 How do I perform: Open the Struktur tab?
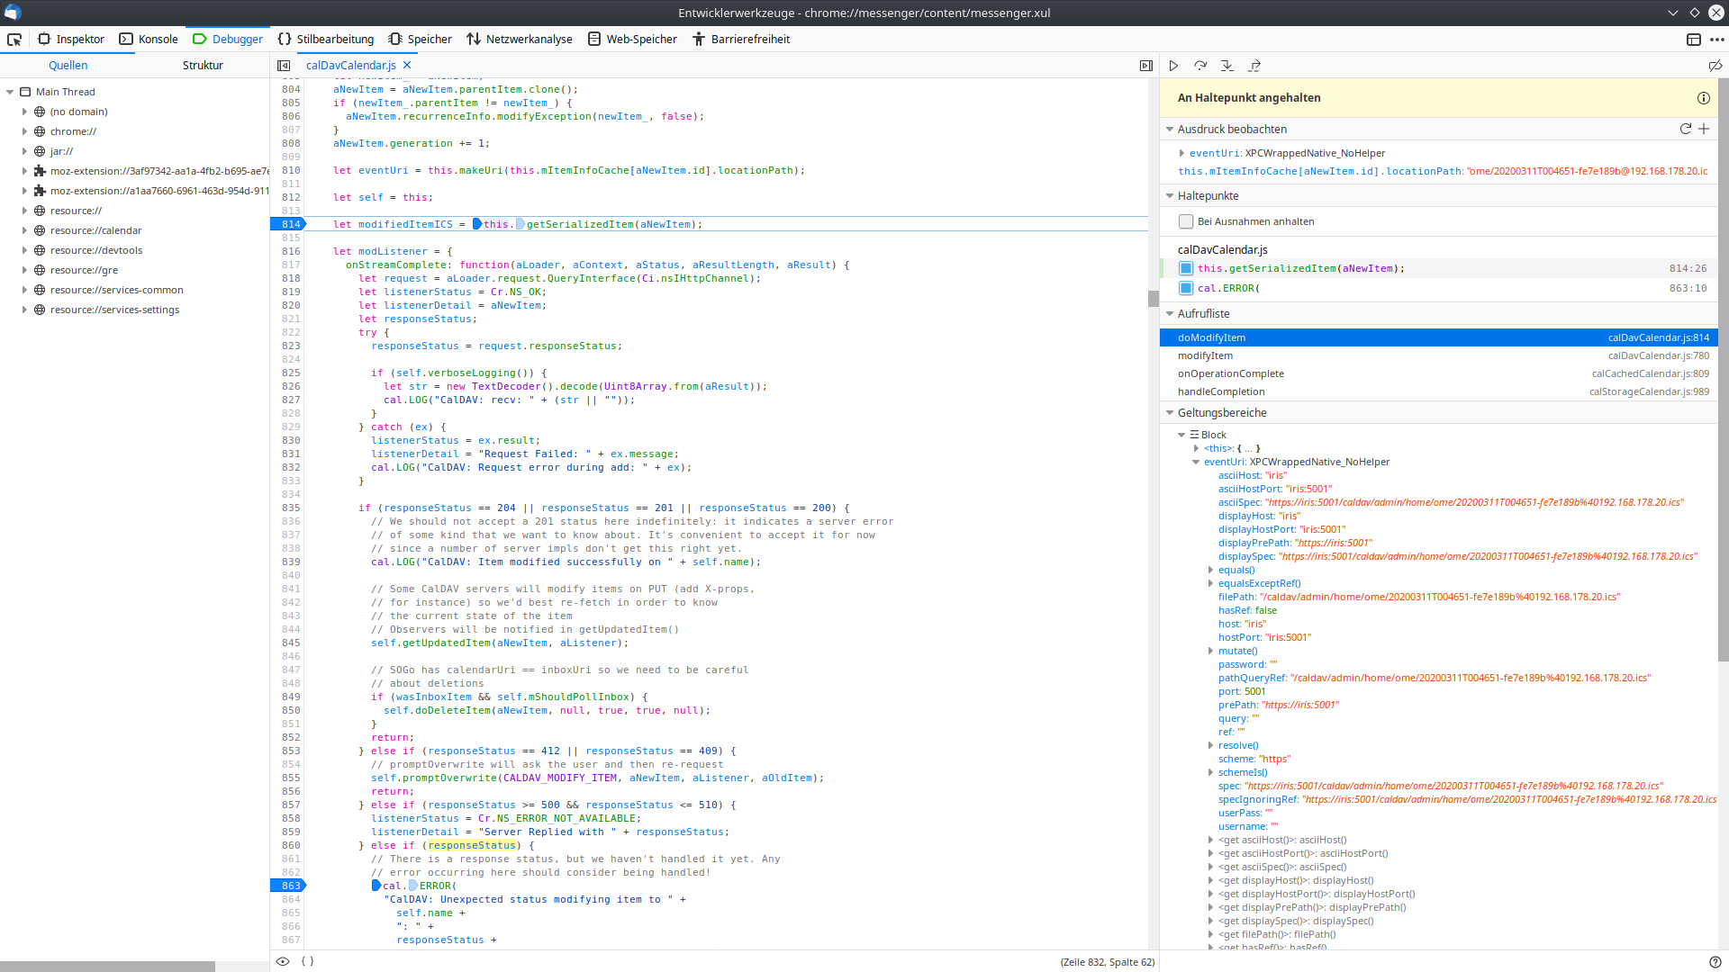pos(203,66)
